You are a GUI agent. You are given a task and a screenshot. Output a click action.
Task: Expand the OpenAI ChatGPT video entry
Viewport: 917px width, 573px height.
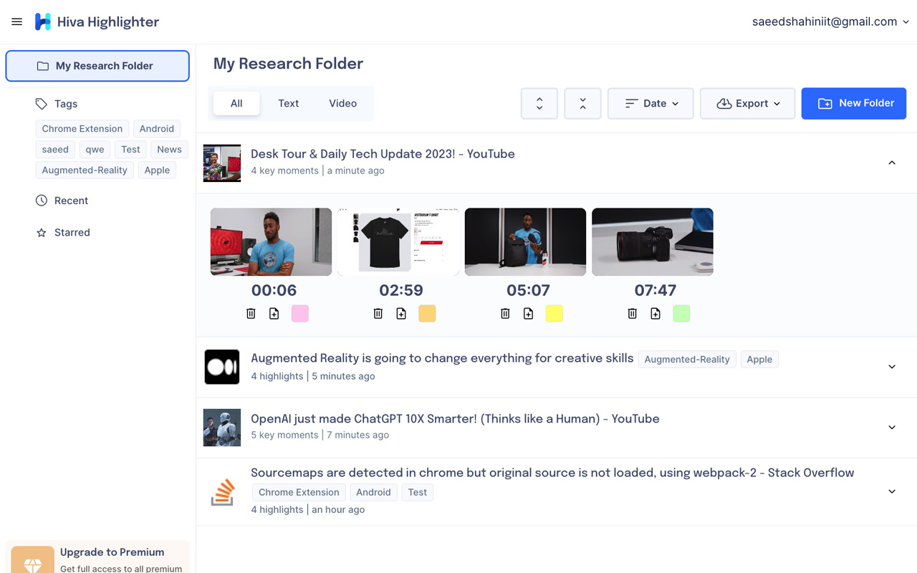(892, 428)
